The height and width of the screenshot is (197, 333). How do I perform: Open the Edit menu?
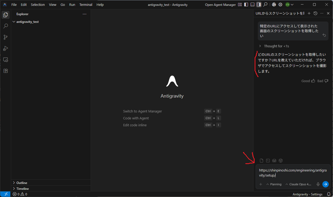pos(24,5)
